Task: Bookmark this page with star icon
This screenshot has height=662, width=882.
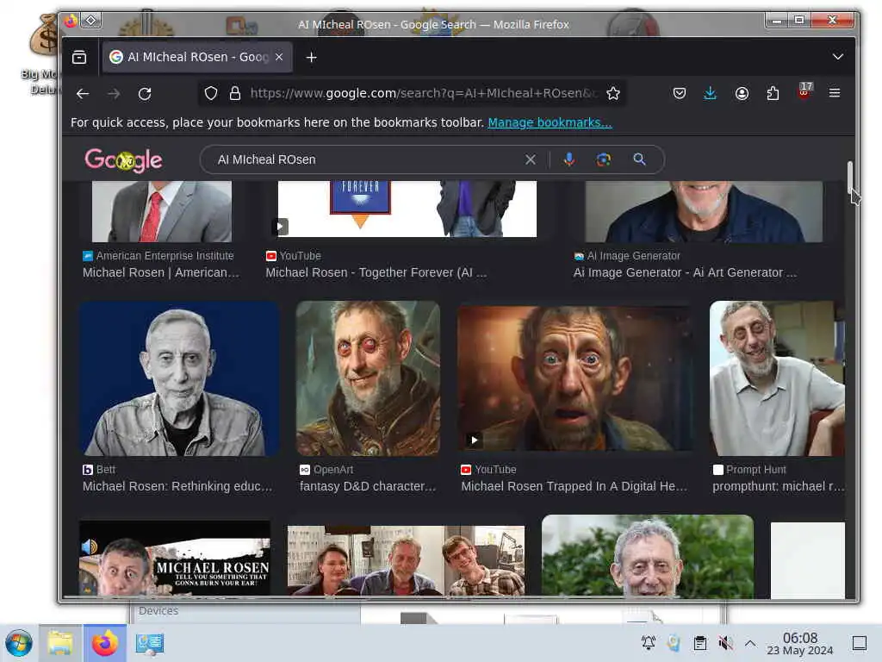Action: point(613,93)
